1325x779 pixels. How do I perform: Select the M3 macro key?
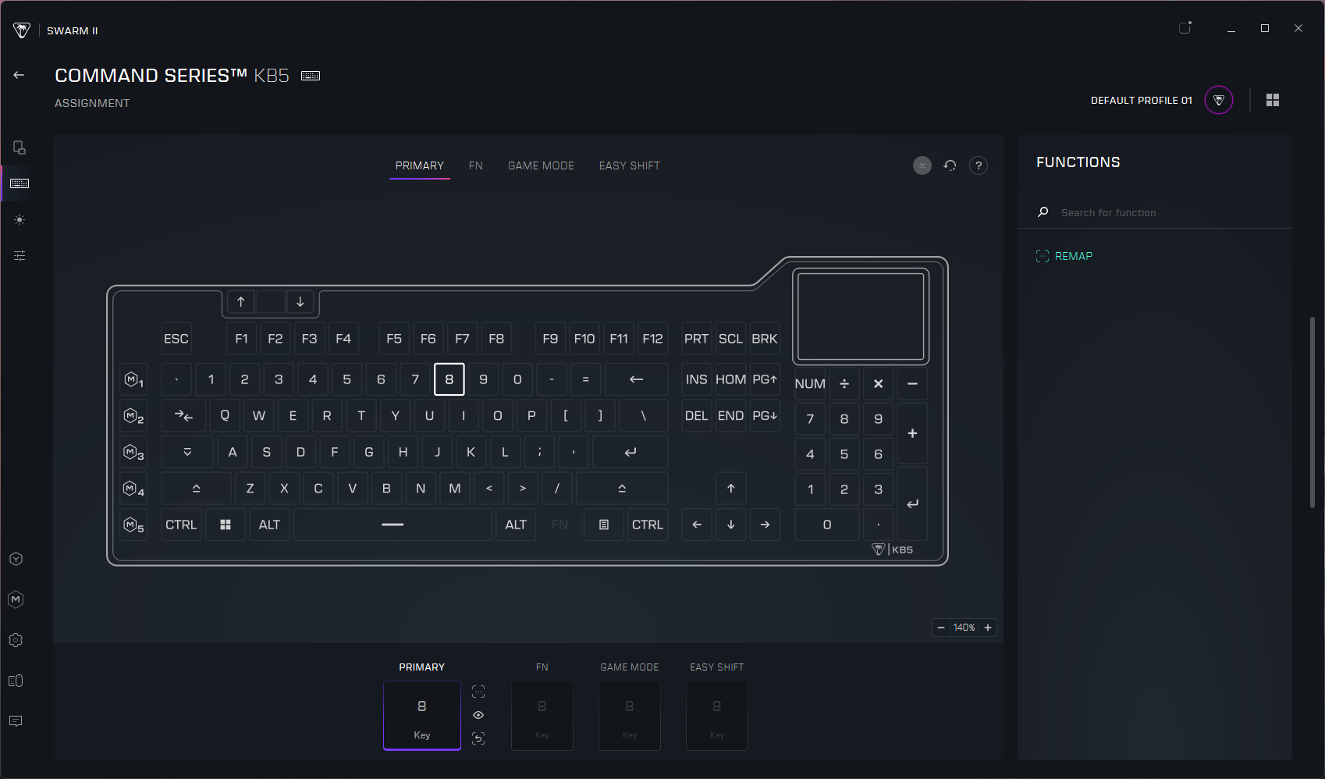click(134, 452)
